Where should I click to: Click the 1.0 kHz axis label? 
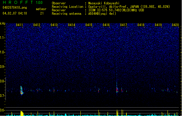3,52
